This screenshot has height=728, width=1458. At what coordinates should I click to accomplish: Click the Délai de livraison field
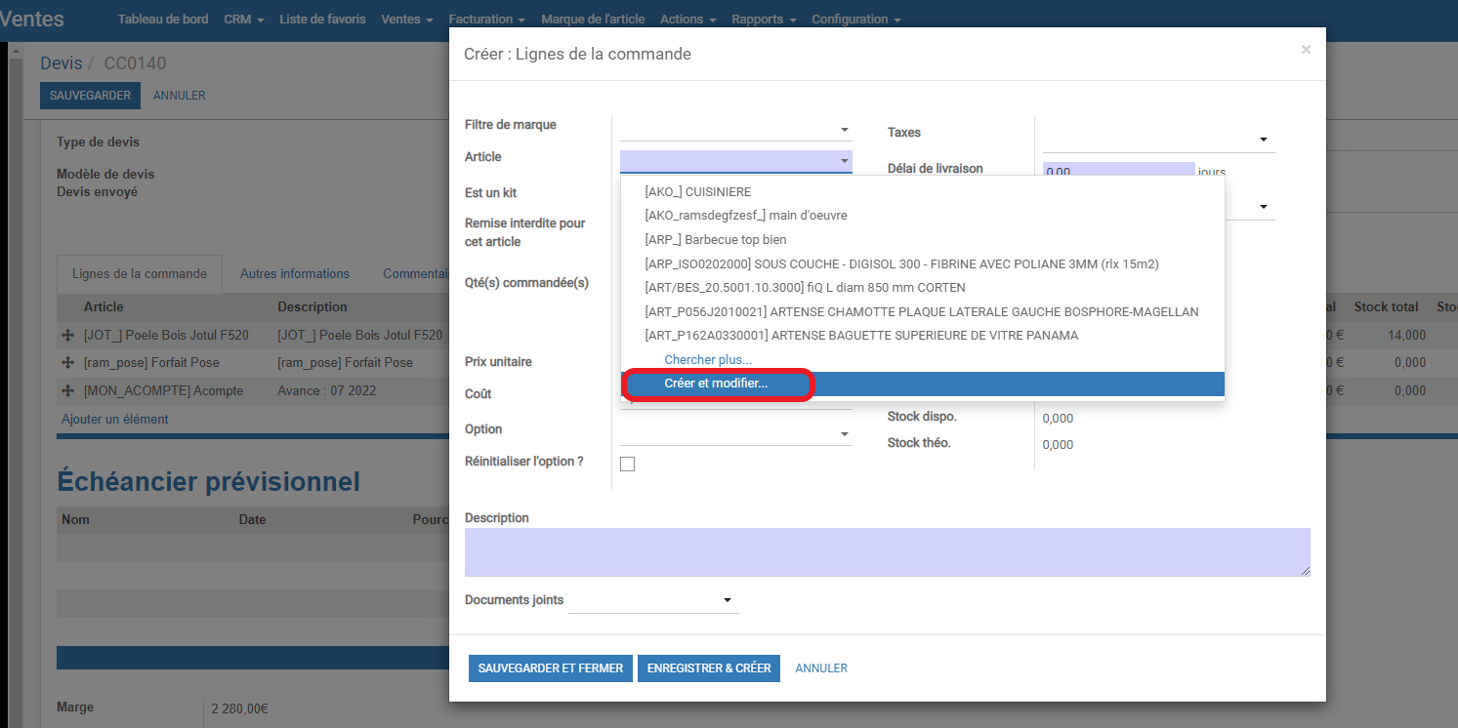point(1118,171)
